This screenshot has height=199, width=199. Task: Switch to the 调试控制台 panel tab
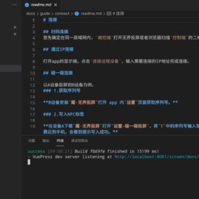[x=80, y=141]
